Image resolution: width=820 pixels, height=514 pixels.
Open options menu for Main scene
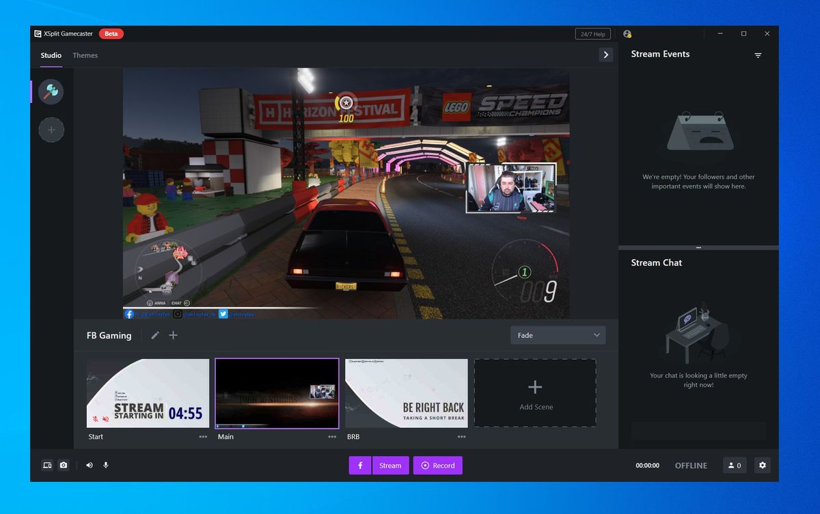click(332, 437)
